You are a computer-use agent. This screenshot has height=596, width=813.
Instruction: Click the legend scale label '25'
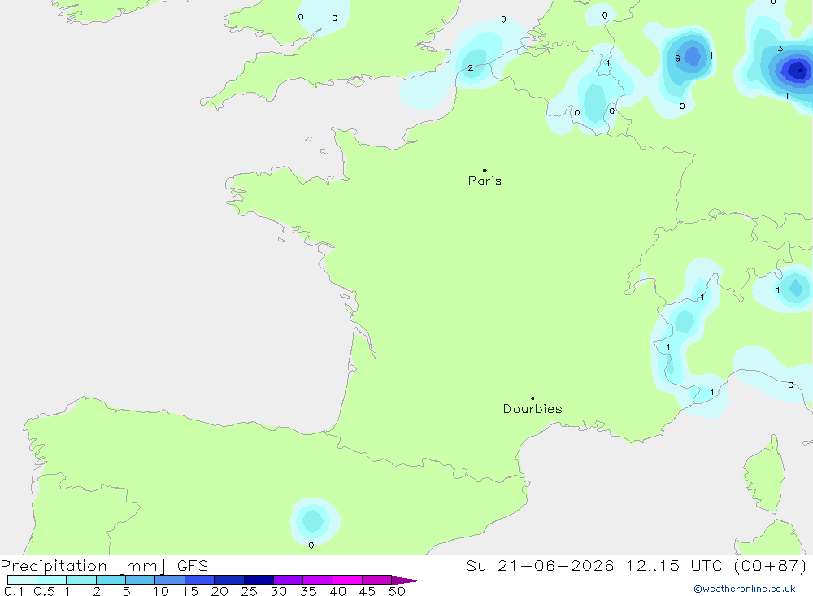tap(249, 591)
